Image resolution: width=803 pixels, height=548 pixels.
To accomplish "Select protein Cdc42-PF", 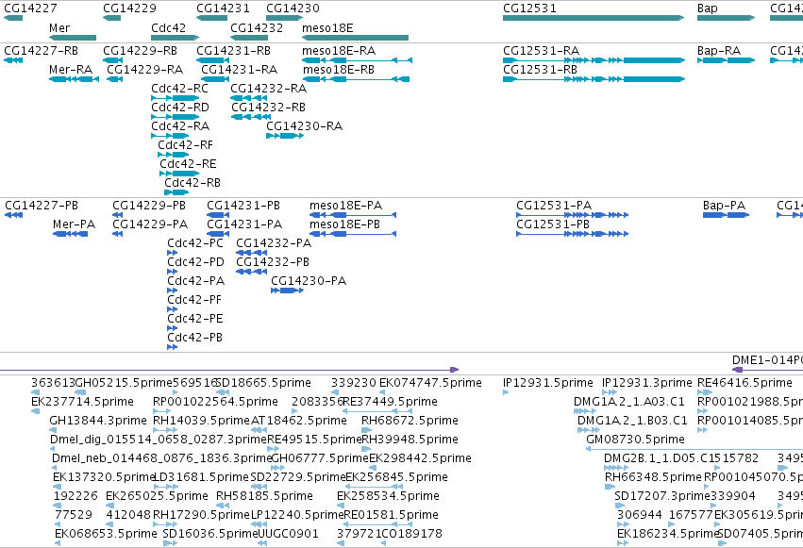I will pos(194,300).
